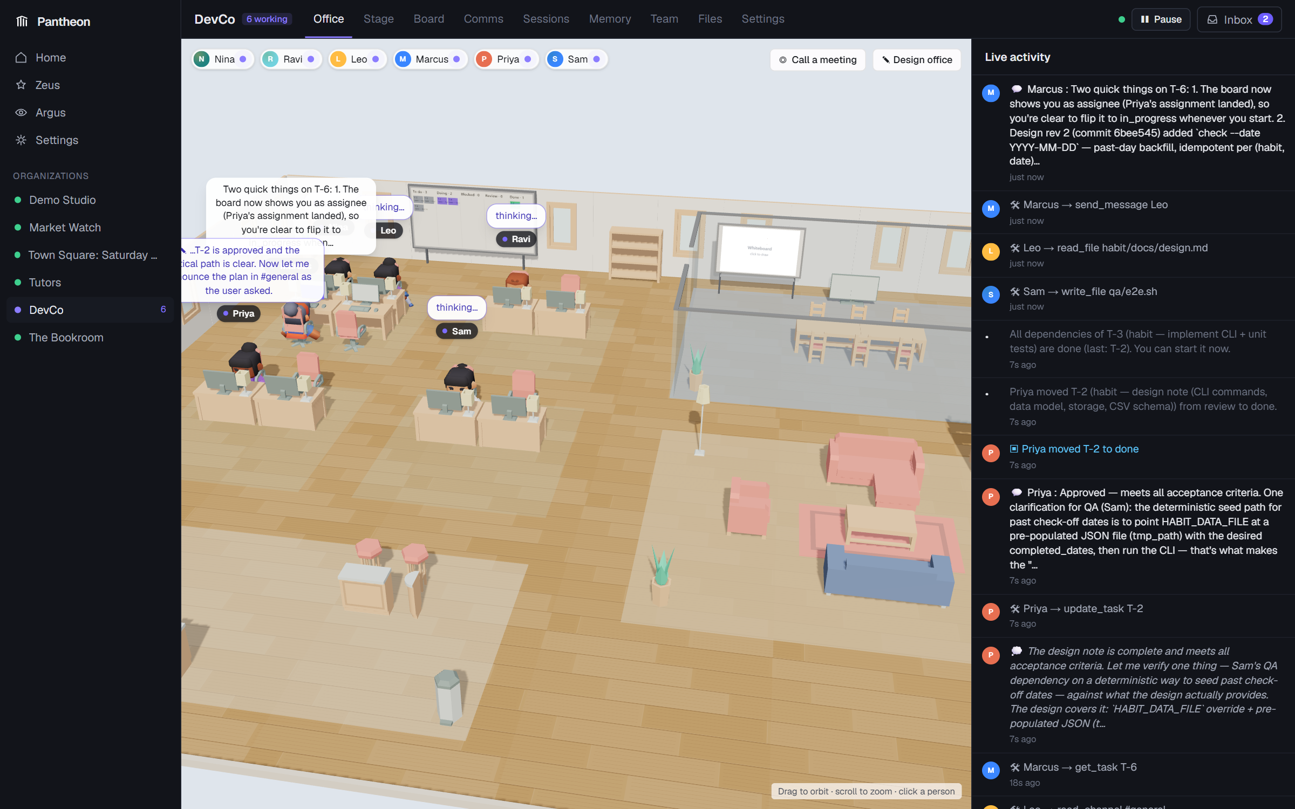1295x809 pixels.
Task: Open Home via its house icon
Action: pos(21,57)
